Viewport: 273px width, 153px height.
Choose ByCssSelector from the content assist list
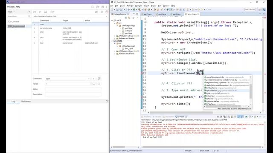pyautogui.click(x=227, y=91)
